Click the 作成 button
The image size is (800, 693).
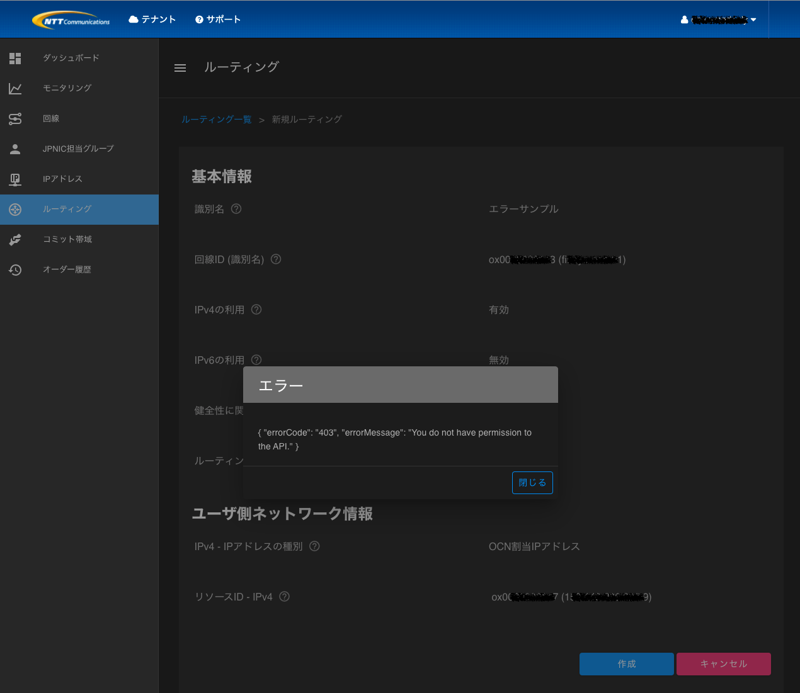[626, 663]
